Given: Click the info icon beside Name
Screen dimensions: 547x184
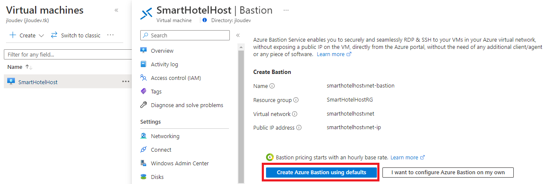Looking at the screenshot, I should click(272, 86).
